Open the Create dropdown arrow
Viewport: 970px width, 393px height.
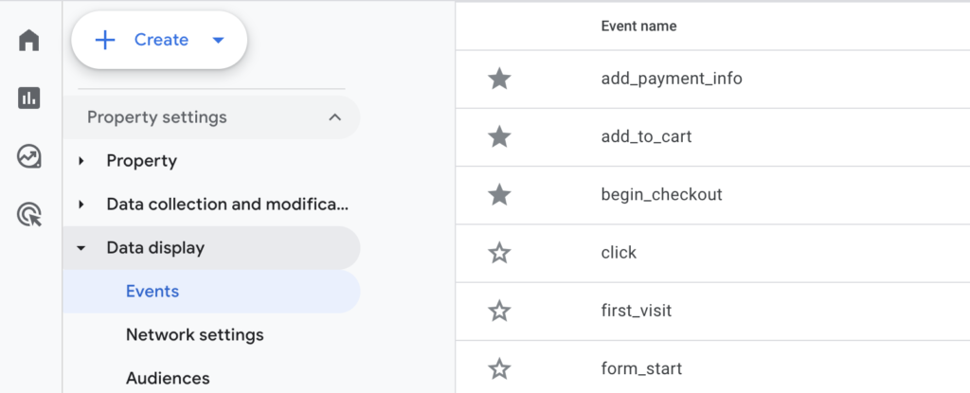click(218, 41)
